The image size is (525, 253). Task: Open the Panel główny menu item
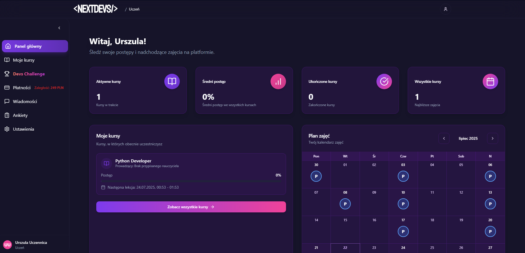35,46
